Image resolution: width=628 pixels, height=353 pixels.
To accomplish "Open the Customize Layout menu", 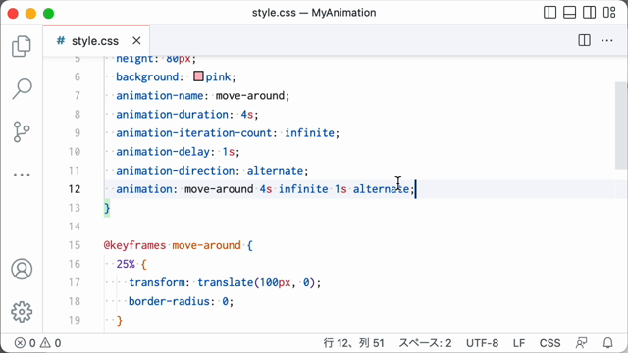I will [x=609, y=13].
